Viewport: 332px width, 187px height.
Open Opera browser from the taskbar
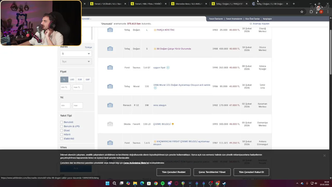click(177, 183)
